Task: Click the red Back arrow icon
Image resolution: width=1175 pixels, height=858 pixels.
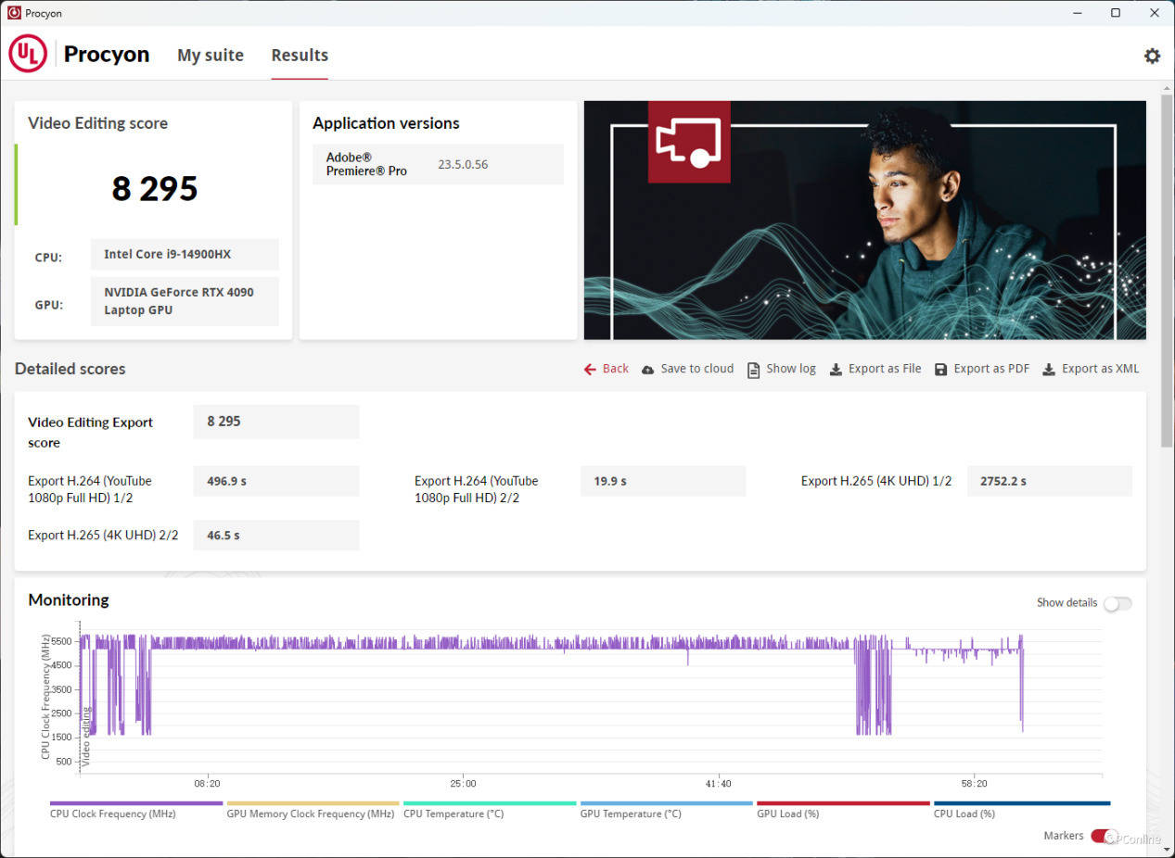Action: pyautogui.click(x=590, y=369)
